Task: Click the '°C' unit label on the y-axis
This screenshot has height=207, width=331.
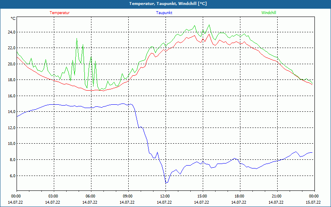Action: click(13, 19)
